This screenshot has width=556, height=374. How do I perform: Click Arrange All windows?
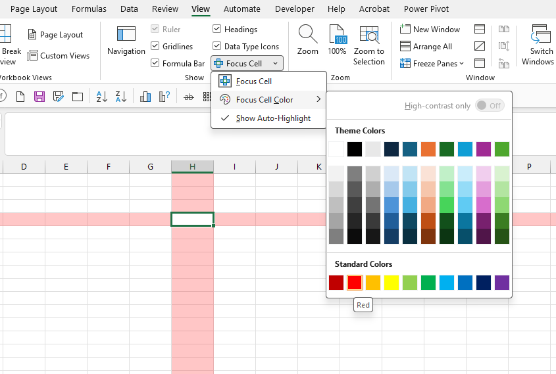[x=426, y=47]
